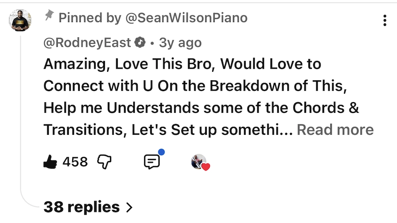Dislike the comment with the thumbs-down icon

[104, 162]
